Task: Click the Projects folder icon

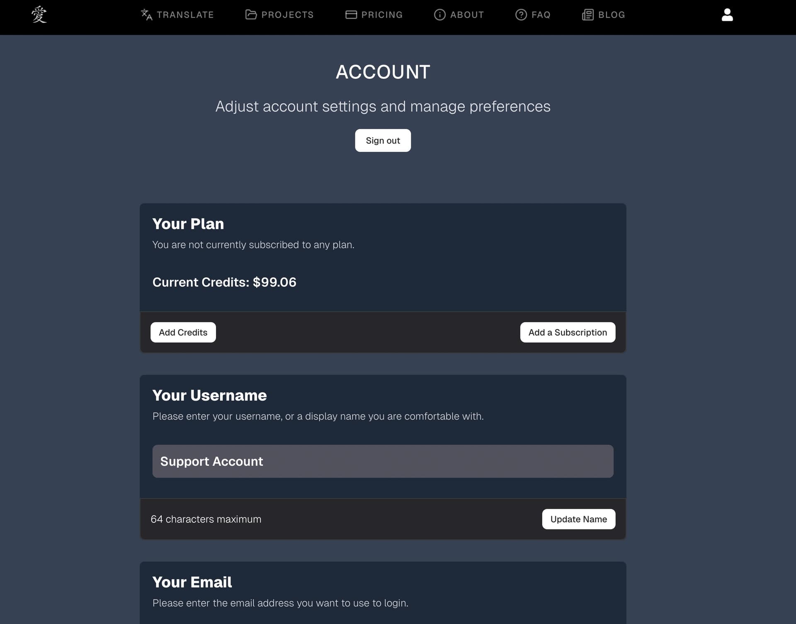Action: coord(250,15)
